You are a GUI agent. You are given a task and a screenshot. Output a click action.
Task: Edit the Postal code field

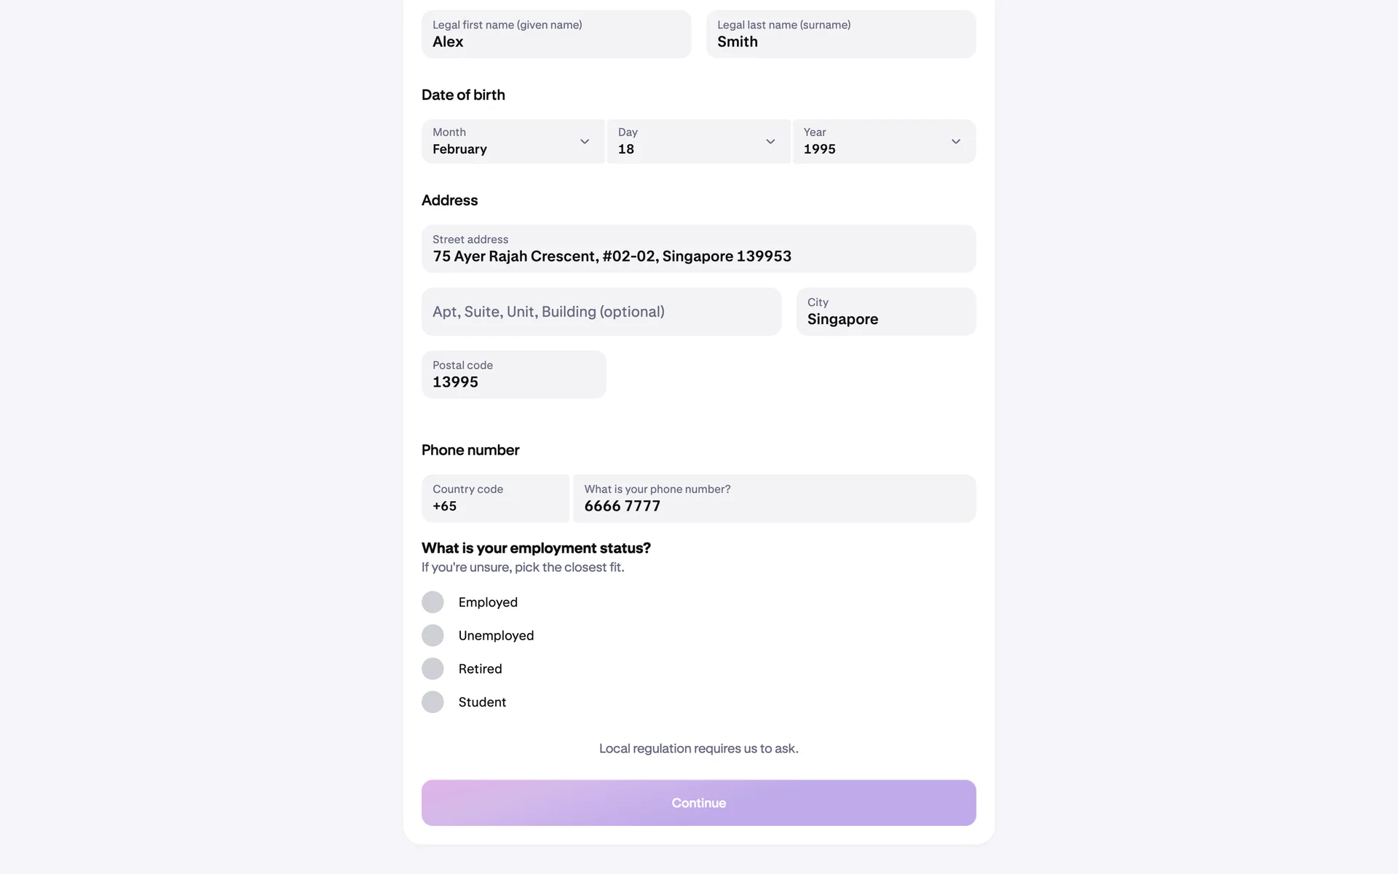click(x=513, y=375)
